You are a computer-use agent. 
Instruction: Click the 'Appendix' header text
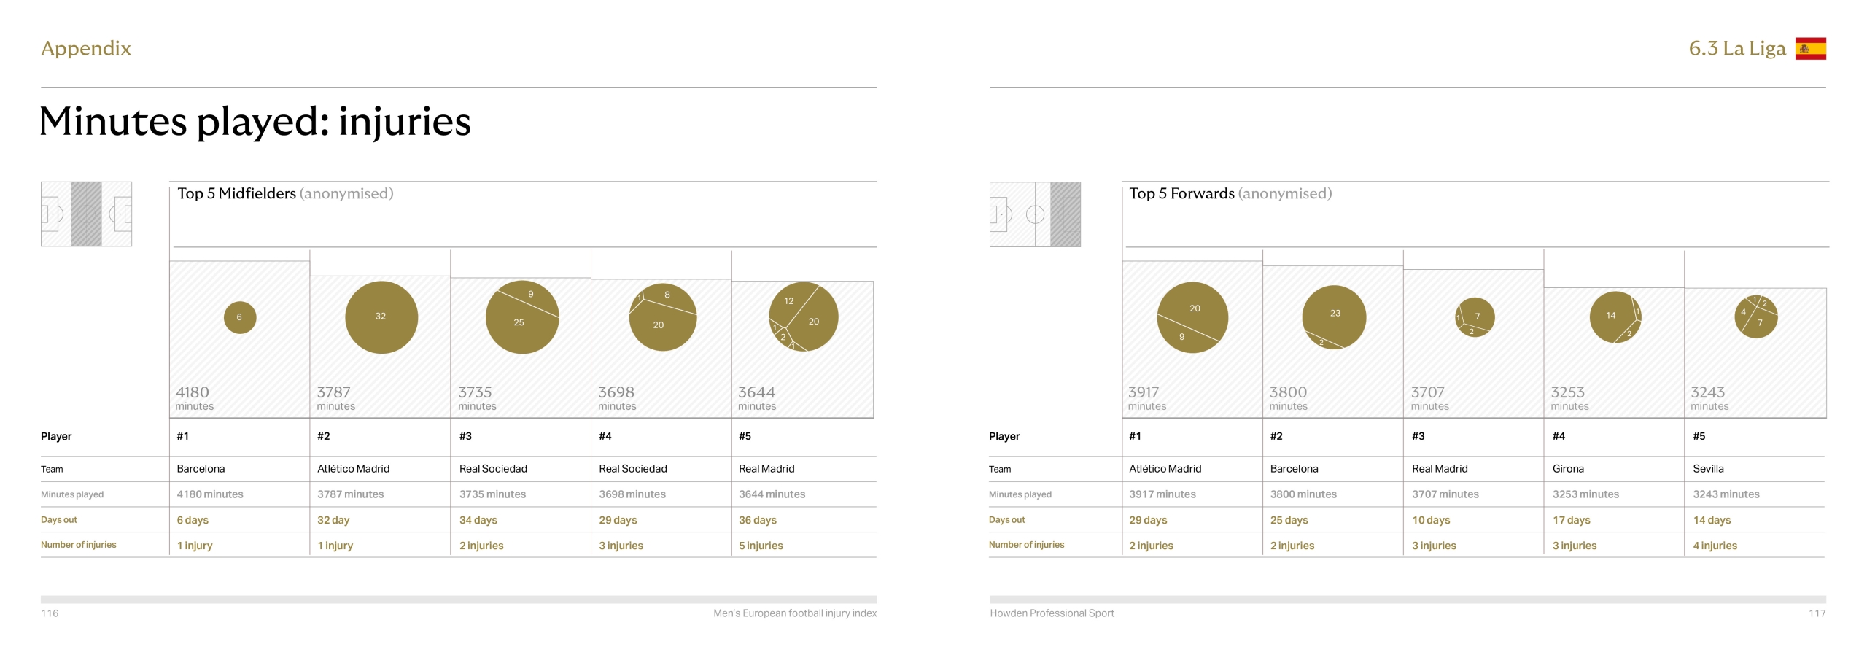tap(86, 48)
